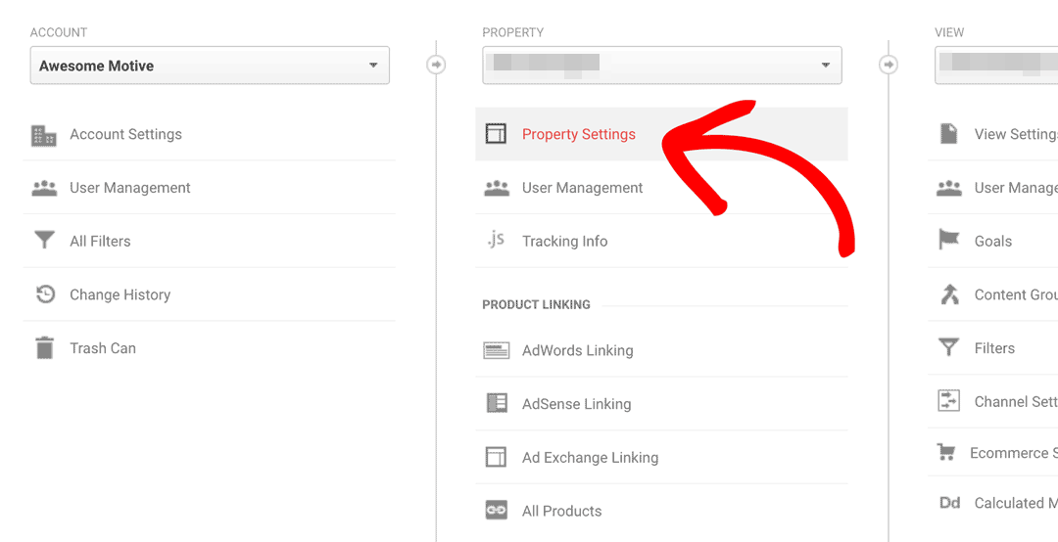Click the Change History clock icon
Image resolution: width=1058 pixels, height=542 pixels.
point(45,294)
